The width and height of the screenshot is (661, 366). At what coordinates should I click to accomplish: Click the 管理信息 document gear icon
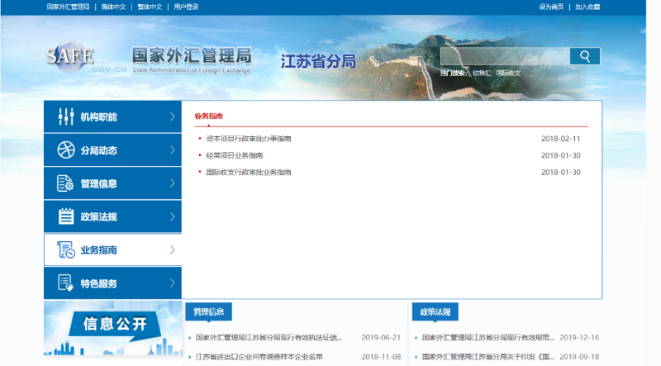[66, 183]
